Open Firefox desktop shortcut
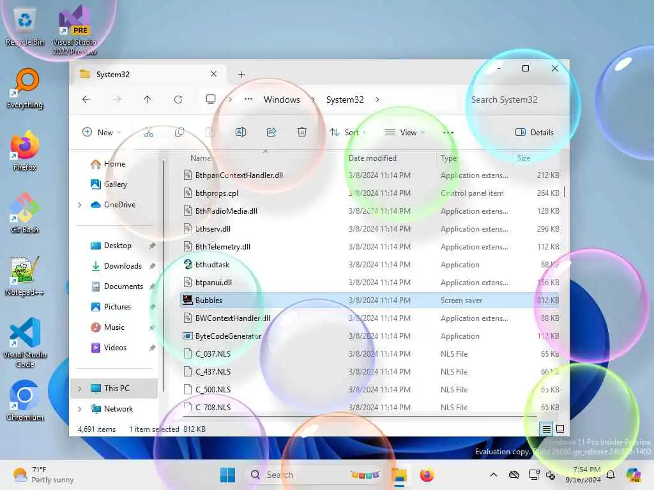Screen dimensions: 654x490 click(25, 151)
